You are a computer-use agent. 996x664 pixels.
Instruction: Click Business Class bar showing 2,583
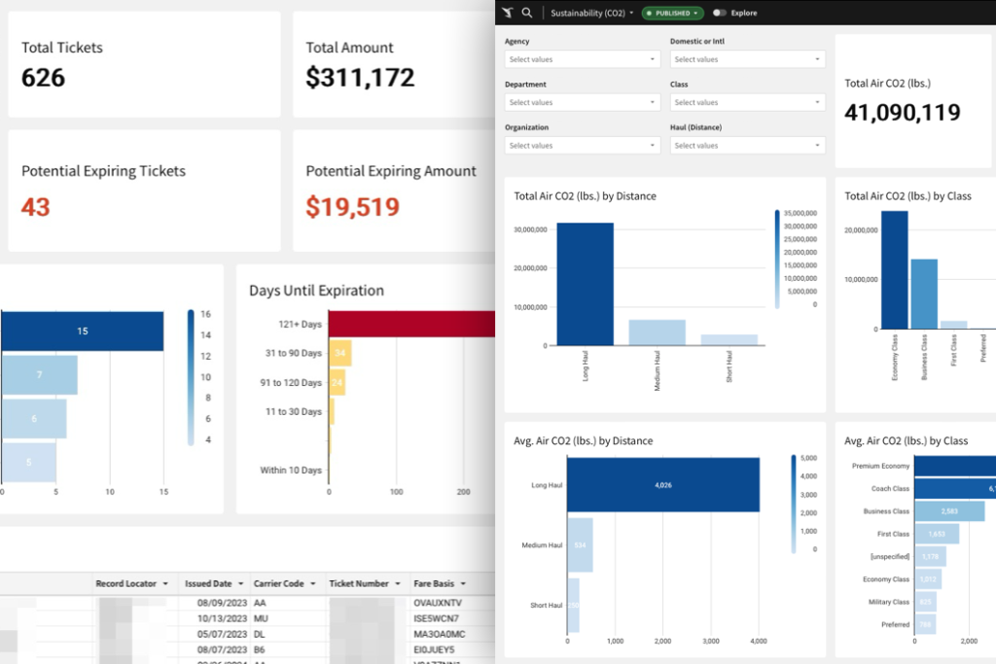(949, 511)
